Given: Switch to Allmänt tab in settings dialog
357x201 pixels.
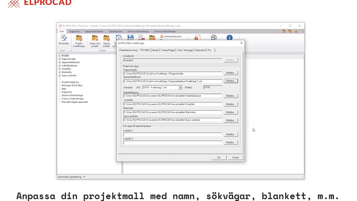Looking at the screenshot, I should click(155, 50).
